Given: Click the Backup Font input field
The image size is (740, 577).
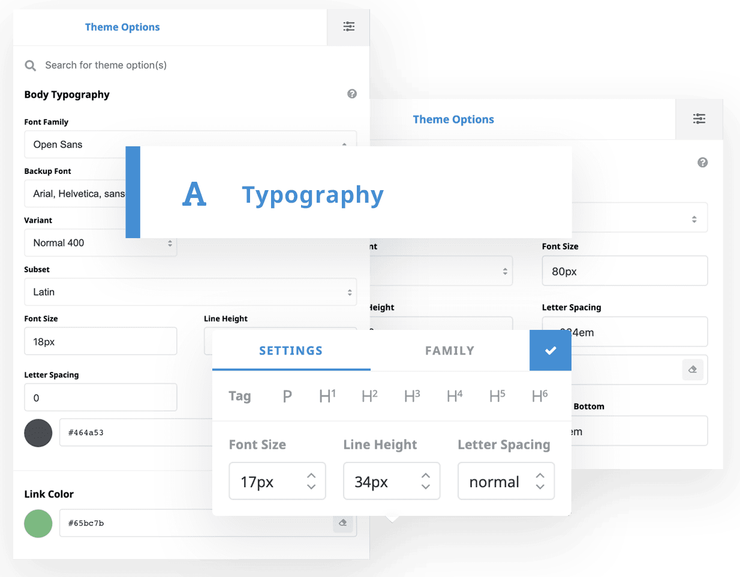Looking at the screenshot, I should (x=75, y=194).
